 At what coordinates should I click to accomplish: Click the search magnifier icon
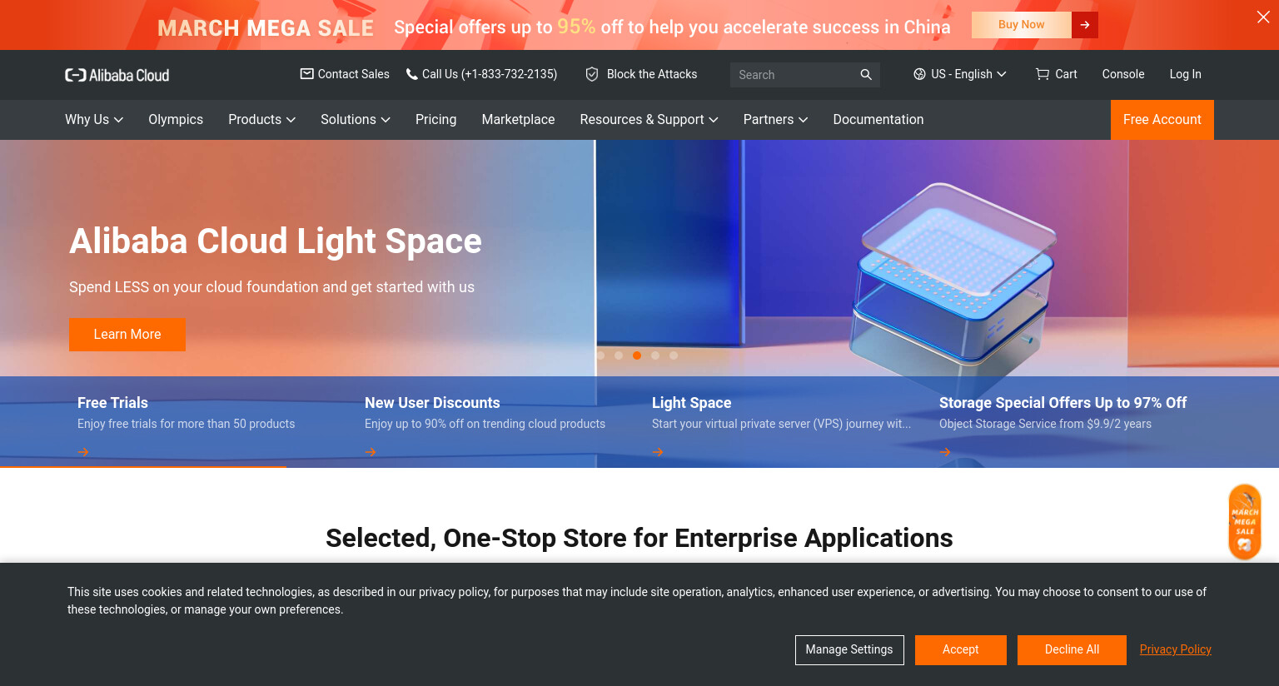coord(866,75)
